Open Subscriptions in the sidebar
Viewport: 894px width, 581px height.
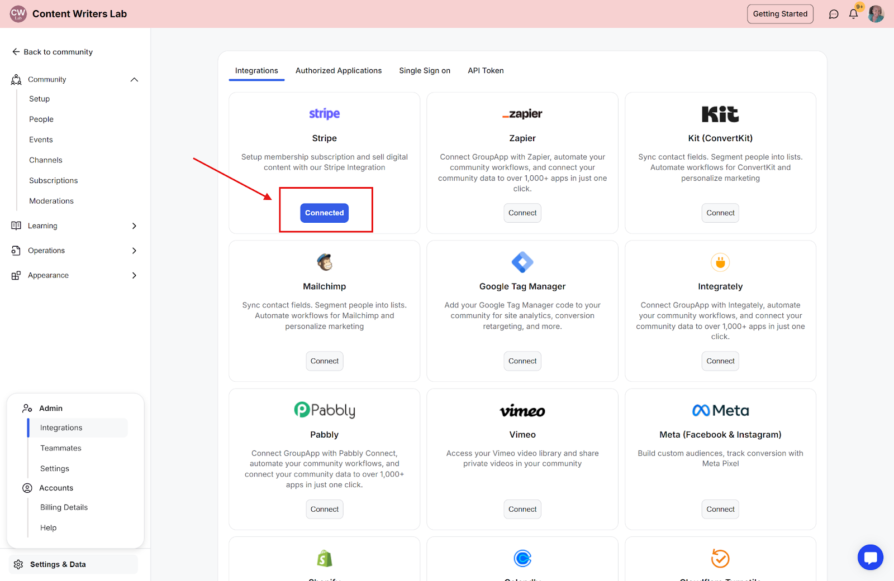tap(54, 181)
